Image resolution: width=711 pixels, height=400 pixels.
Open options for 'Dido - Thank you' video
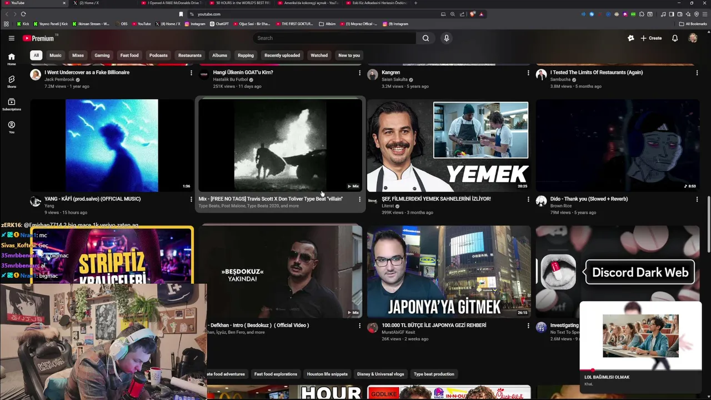point(697,199)
